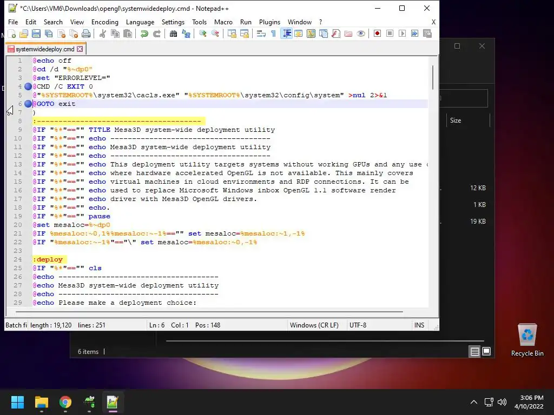Toggle the highlighted indent guide icon
The height and width of the screenshot is (415, 554).
[286, 34]
